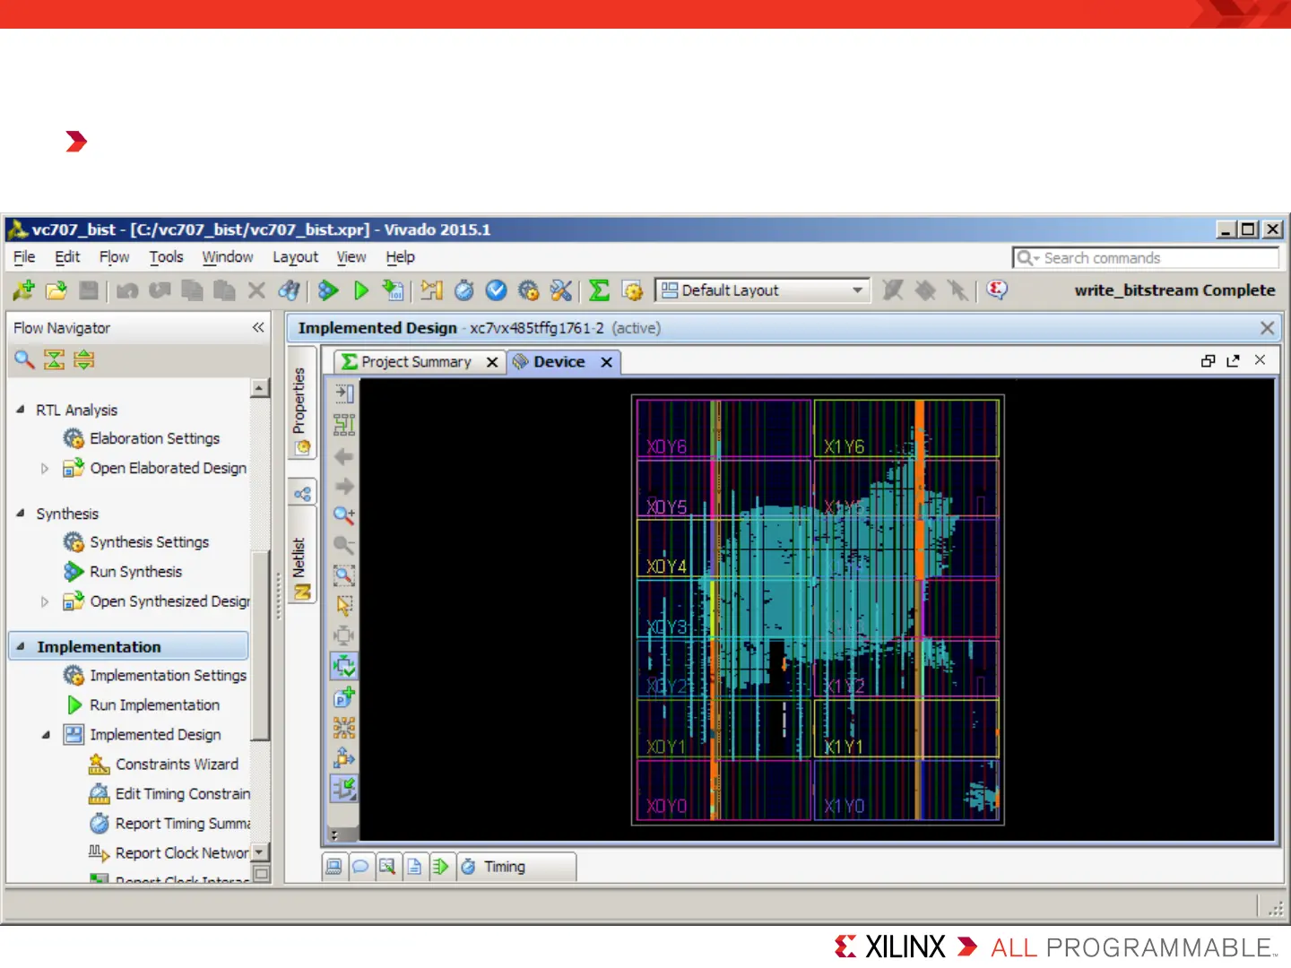Click Elaboration Settings in Flow Navigator
Screen dimensions: 1291x968
pos(154,438)
